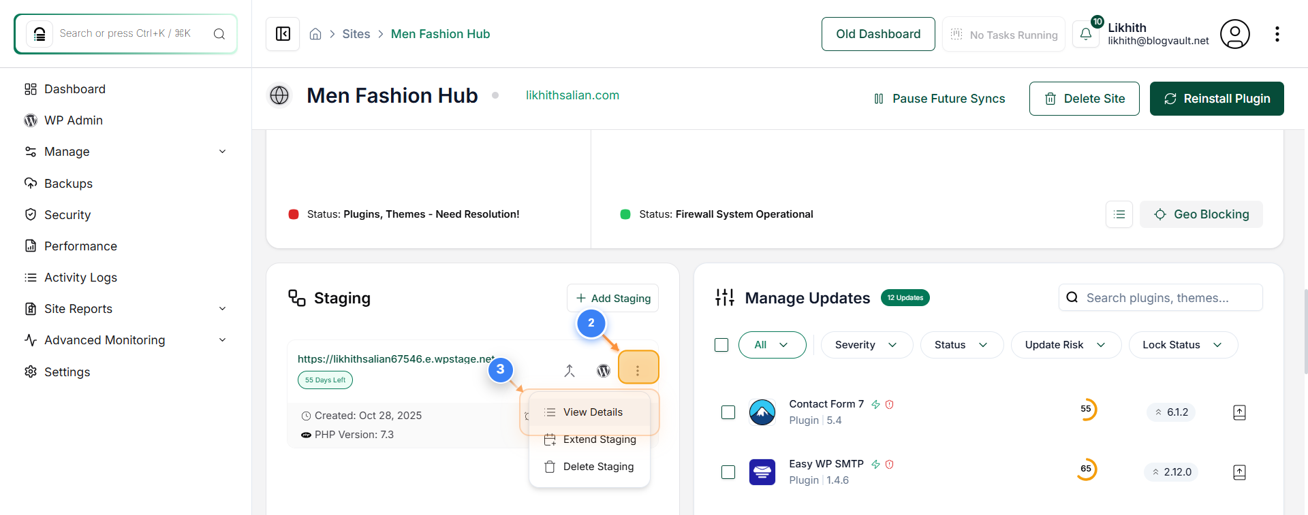1308x515 pixels.
Task: Click the Add Staging button
Action: click(x=612, y=298)
